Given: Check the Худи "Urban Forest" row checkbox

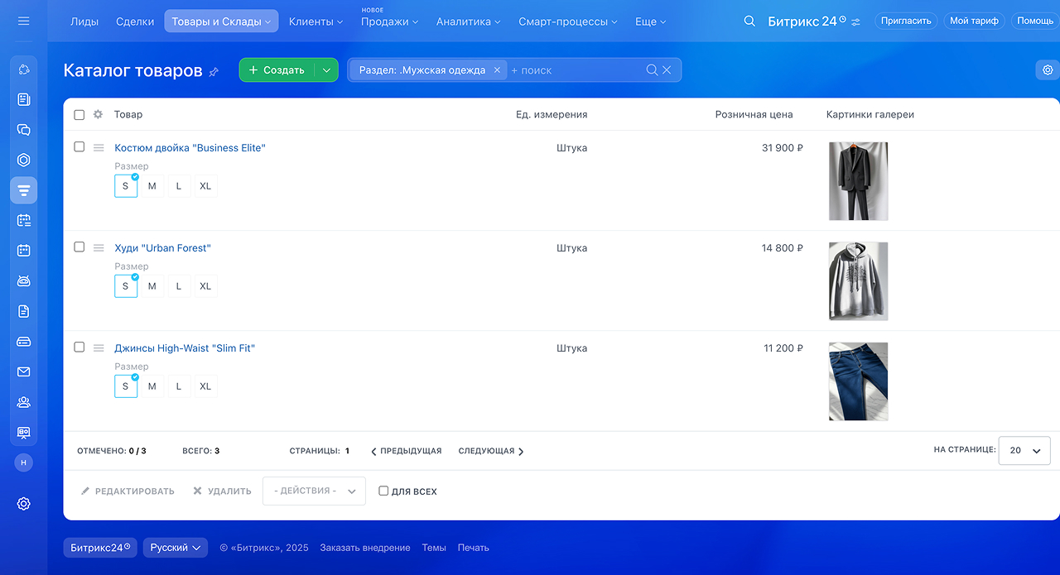Looking at the screenshot, I should tap(79, 247).
